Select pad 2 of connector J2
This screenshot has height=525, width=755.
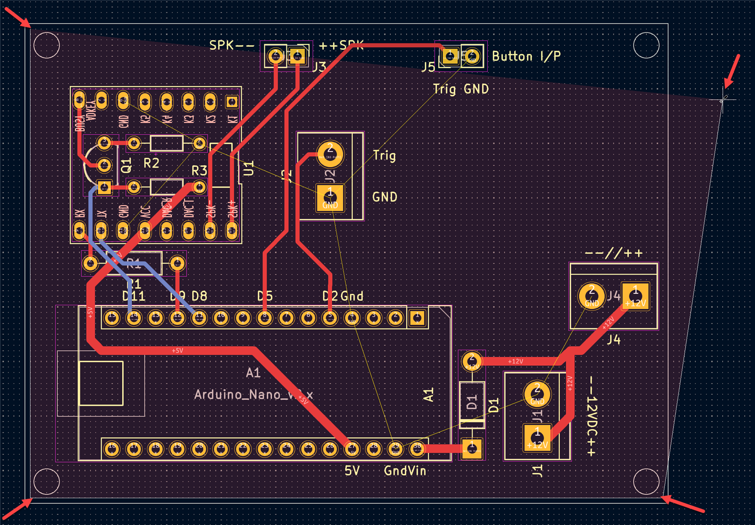click(330, 154)
